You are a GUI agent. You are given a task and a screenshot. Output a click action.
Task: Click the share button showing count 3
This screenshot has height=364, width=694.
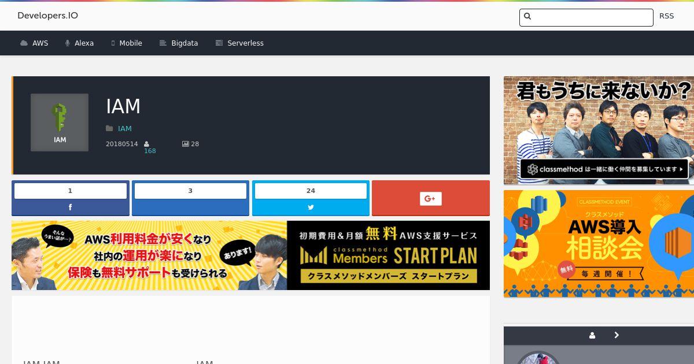click(190, 198)
